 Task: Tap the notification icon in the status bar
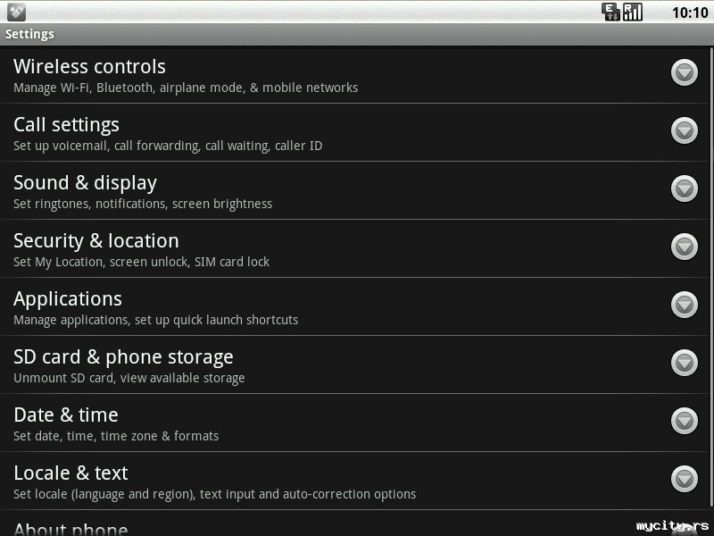[x=16, y=12]
